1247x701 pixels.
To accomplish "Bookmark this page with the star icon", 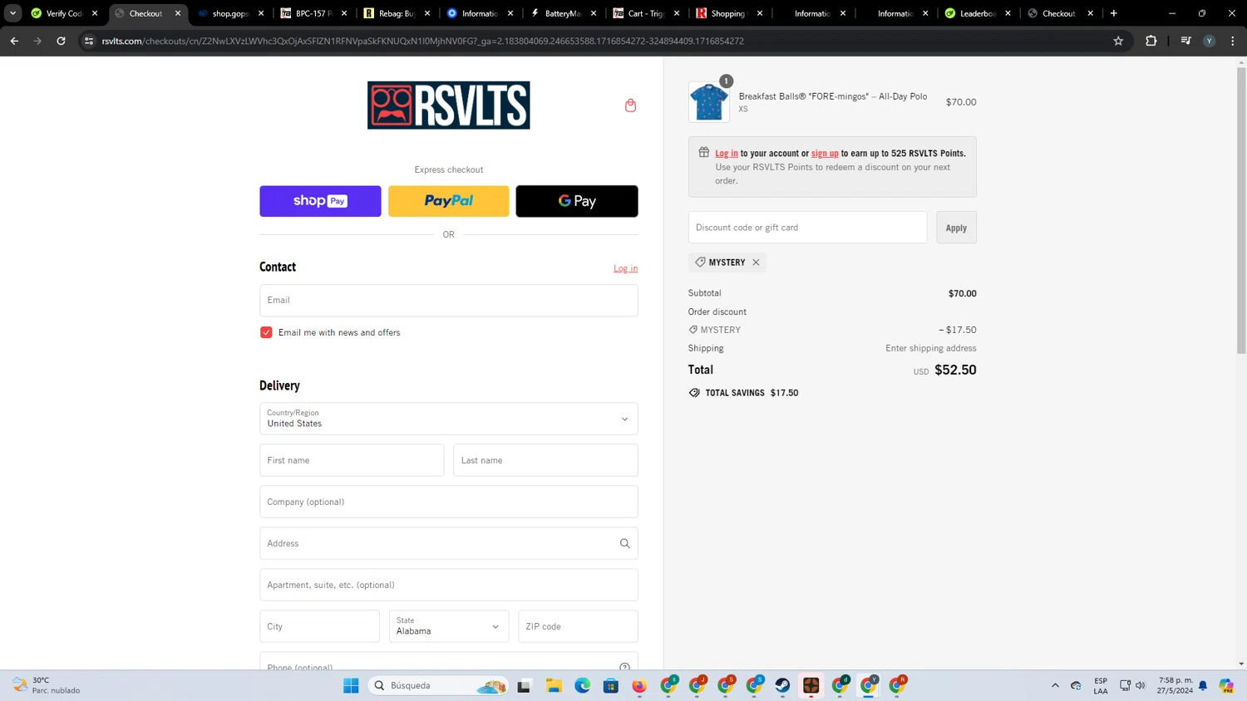I will coord(1118,41).
